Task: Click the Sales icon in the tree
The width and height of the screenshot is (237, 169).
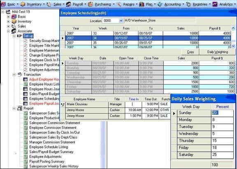Action: pos(14,26)
